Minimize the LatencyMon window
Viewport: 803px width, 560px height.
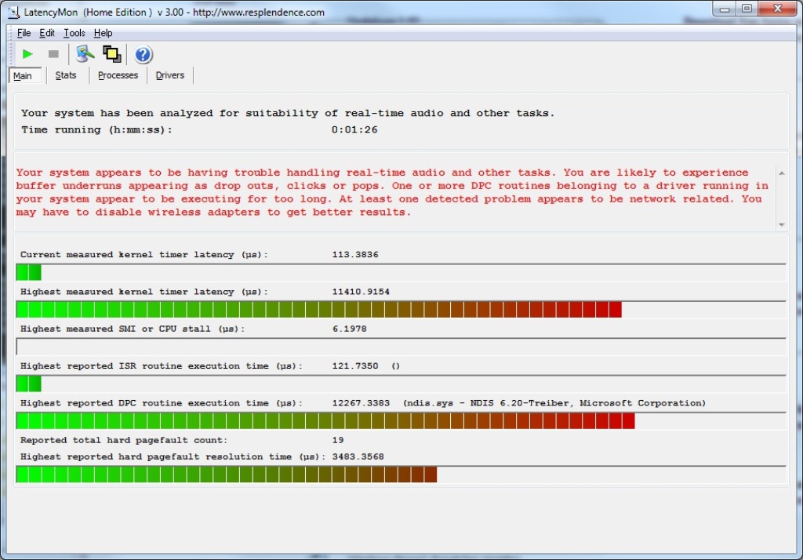(x=724, y=9)
